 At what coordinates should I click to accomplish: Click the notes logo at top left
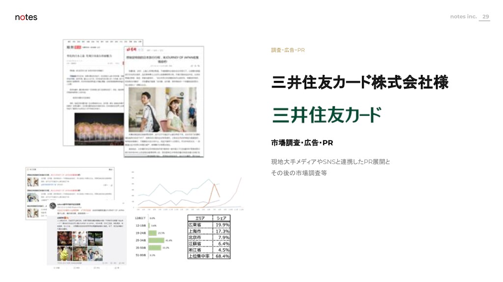[x=26, y=17]
